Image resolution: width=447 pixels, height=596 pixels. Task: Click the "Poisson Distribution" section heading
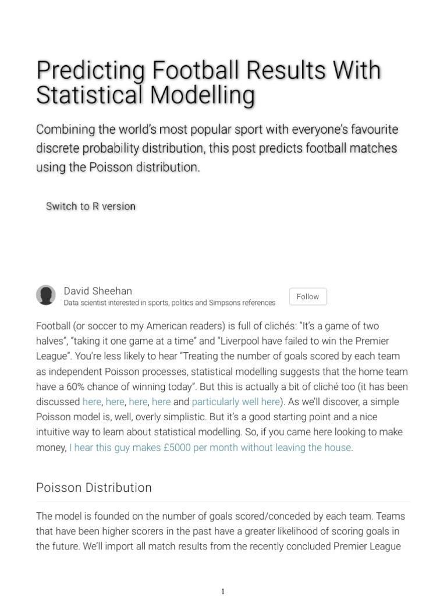click(x=94, y=487)
